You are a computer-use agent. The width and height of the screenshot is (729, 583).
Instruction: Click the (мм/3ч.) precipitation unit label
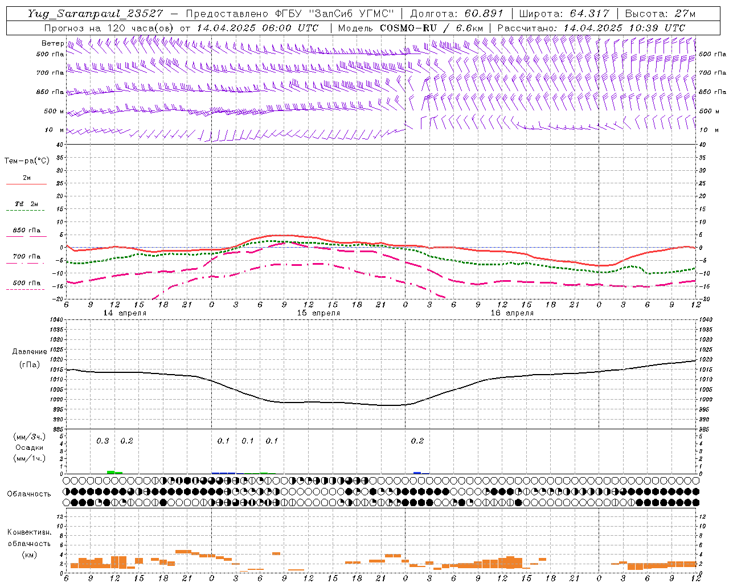30,437
